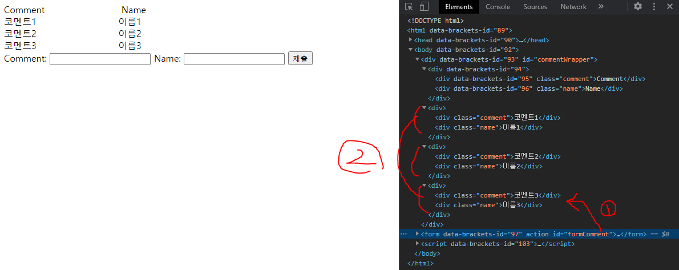Focus the Comment input field
The width and height of the screenshot is (679, 270).
[x=100, y=59]
